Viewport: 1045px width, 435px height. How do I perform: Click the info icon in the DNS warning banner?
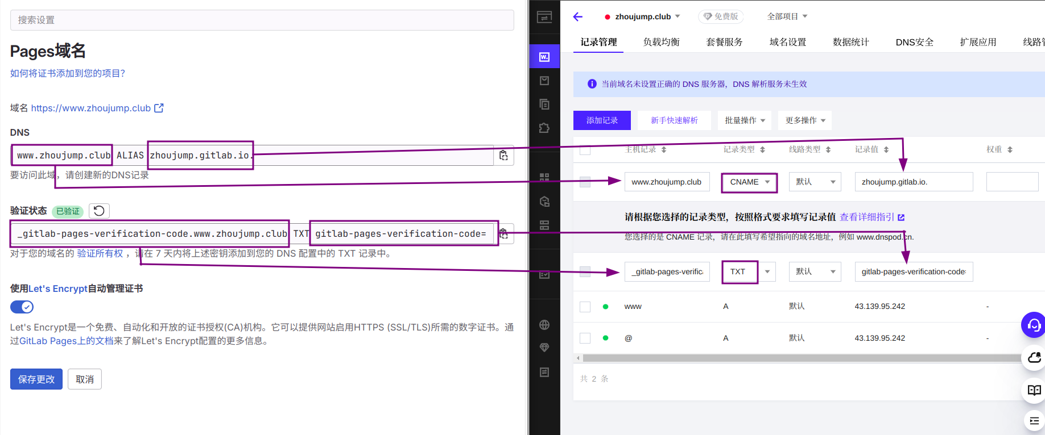pos(592,84)
